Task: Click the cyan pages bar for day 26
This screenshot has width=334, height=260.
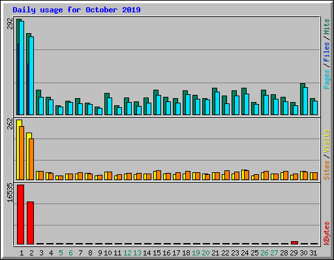Action: (266, 105)
